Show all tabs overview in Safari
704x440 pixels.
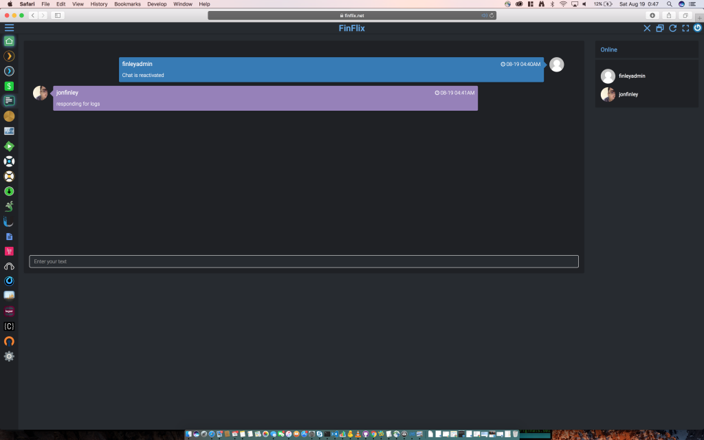pyautogui.click(x=685, y=15)
